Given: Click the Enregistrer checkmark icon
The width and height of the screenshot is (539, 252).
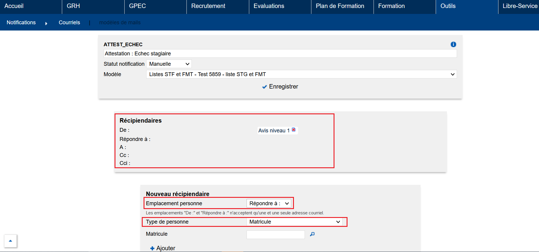Looking at the screenshot, I should (x=264, y=87).
